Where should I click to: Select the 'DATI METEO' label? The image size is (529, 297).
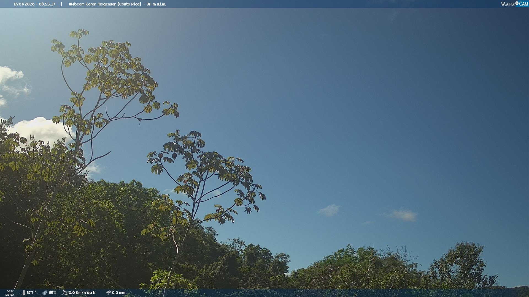[10, 293]
